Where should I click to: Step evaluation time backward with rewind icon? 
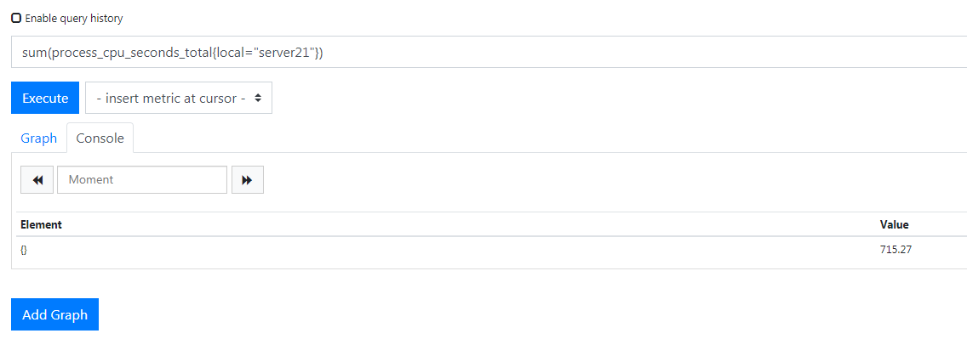tap(37, 180)
